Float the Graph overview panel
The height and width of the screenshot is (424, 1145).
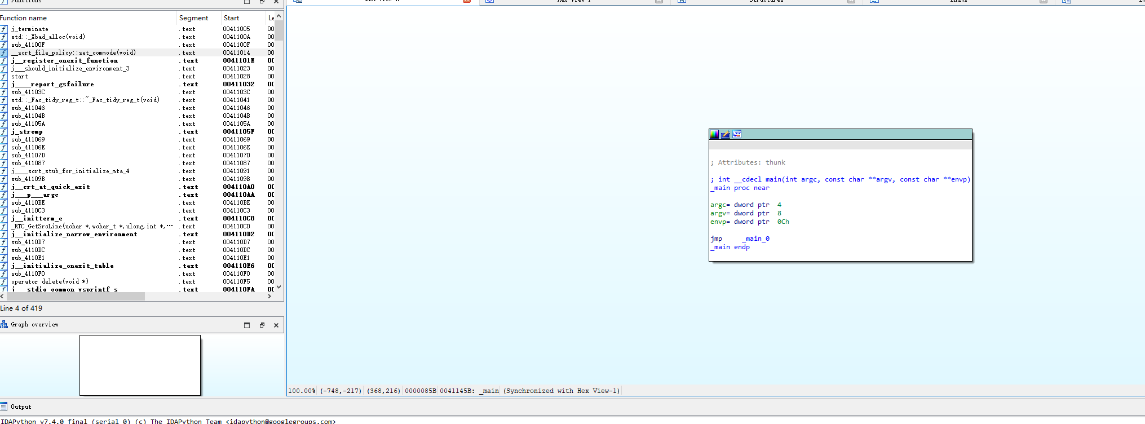point(262,325)
